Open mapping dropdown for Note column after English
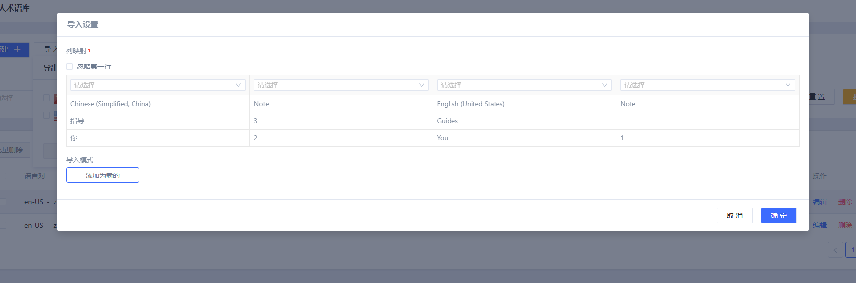The image size is (856, 283). 707,85
